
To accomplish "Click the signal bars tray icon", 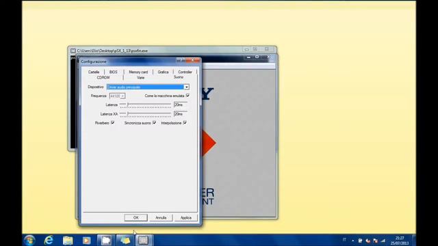I will pyautogui.click(x=383, y=241).
